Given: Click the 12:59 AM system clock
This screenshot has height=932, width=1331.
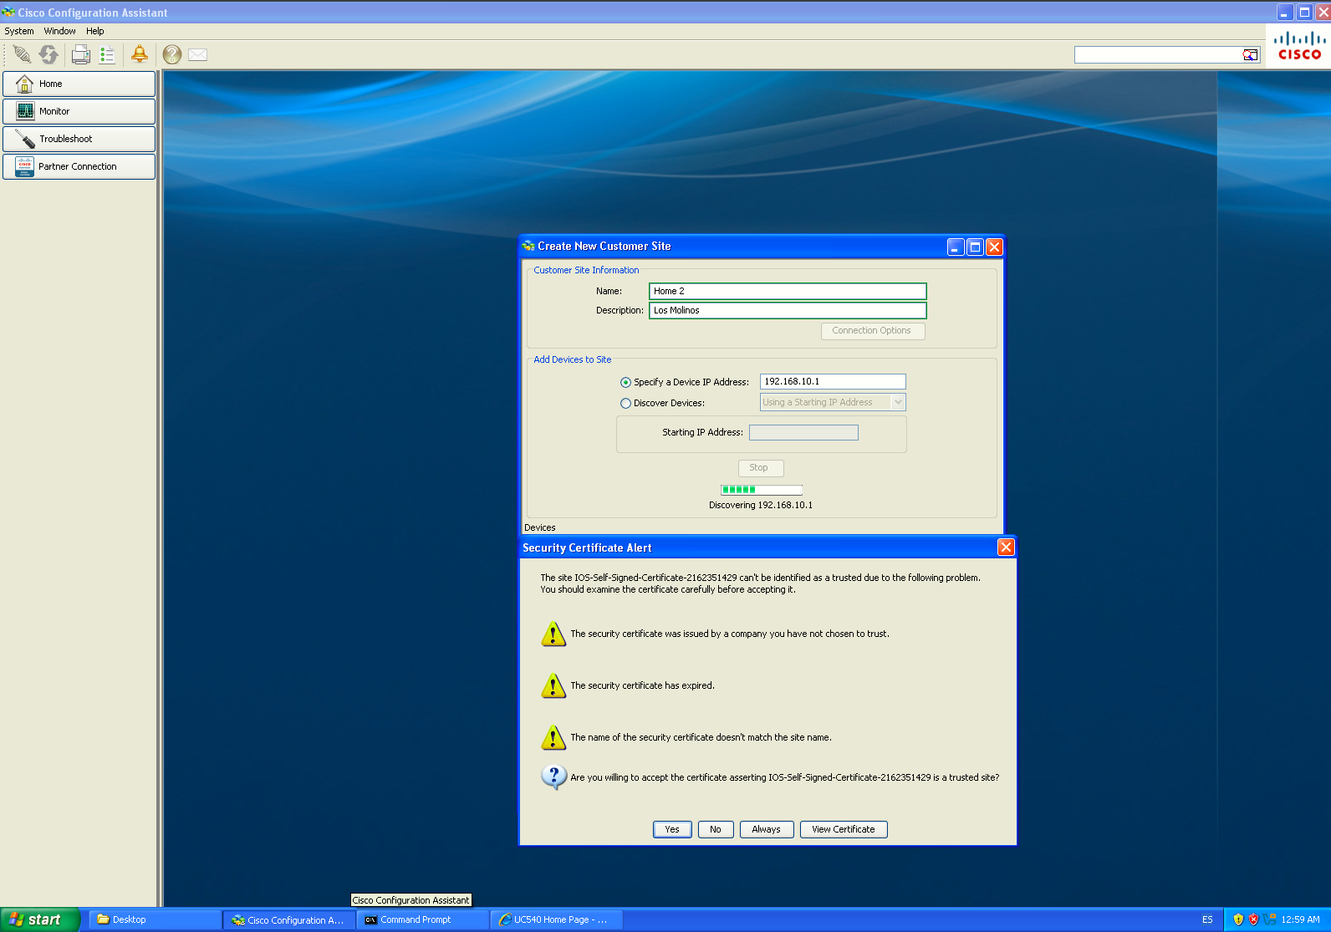Looking at the screenshot, I should click(1301, 919).
